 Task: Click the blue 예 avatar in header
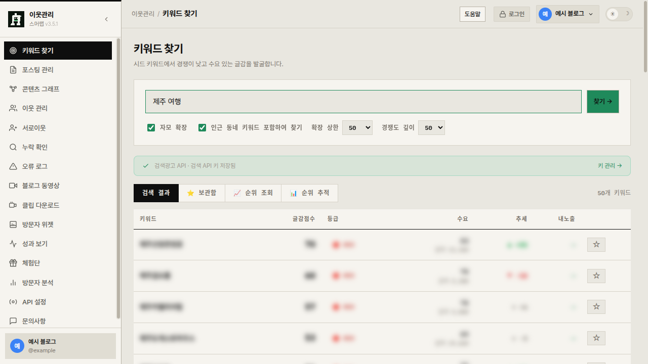545,14
